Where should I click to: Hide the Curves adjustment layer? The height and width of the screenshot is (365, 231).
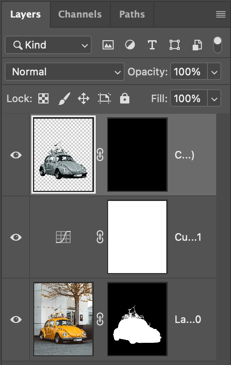tap(16, 237)
